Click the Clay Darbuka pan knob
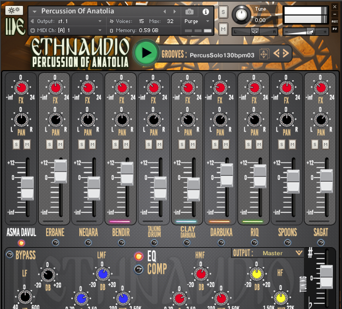The width and height of the screenshot is (342, 309). click(x=188, y=120)
